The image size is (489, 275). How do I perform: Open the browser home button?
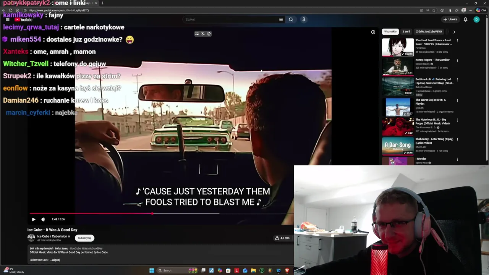click(18, 10)
